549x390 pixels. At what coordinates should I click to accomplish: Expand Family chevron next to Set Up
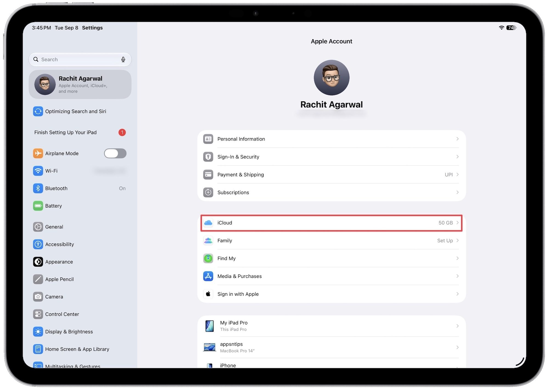pos(457,240)
